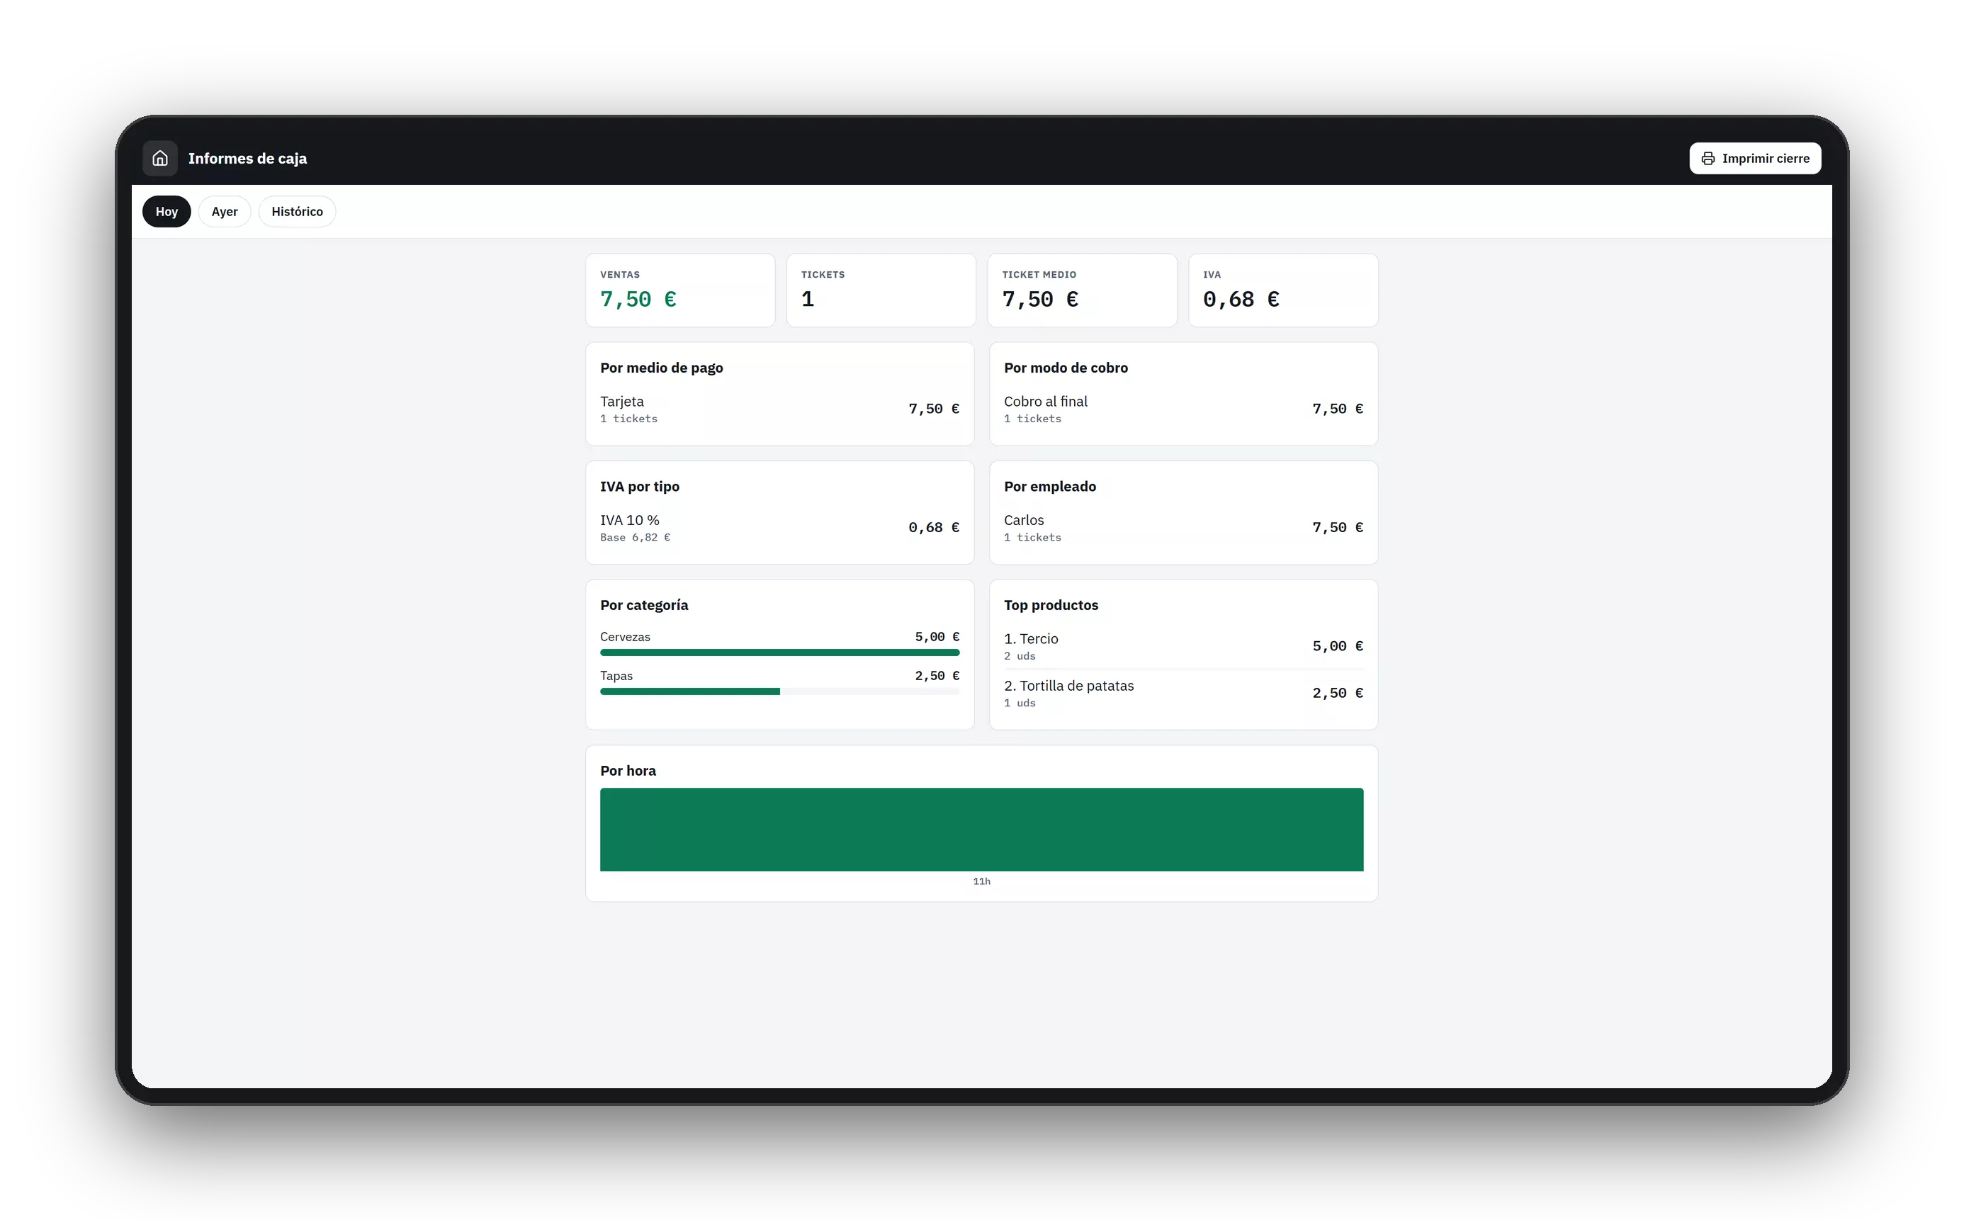
Task: Click the Por empleado heading
Action: pyautogui.click(x=1050, y=487)
